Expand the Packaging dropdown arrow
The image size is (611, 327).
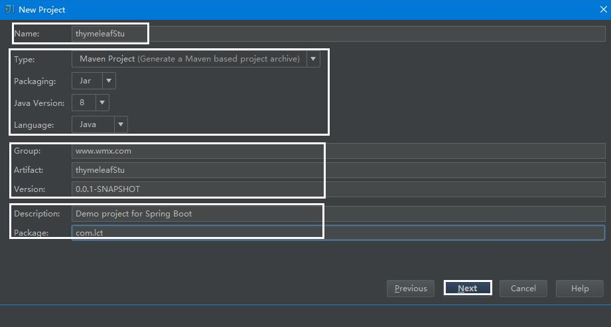coord(109,81)
